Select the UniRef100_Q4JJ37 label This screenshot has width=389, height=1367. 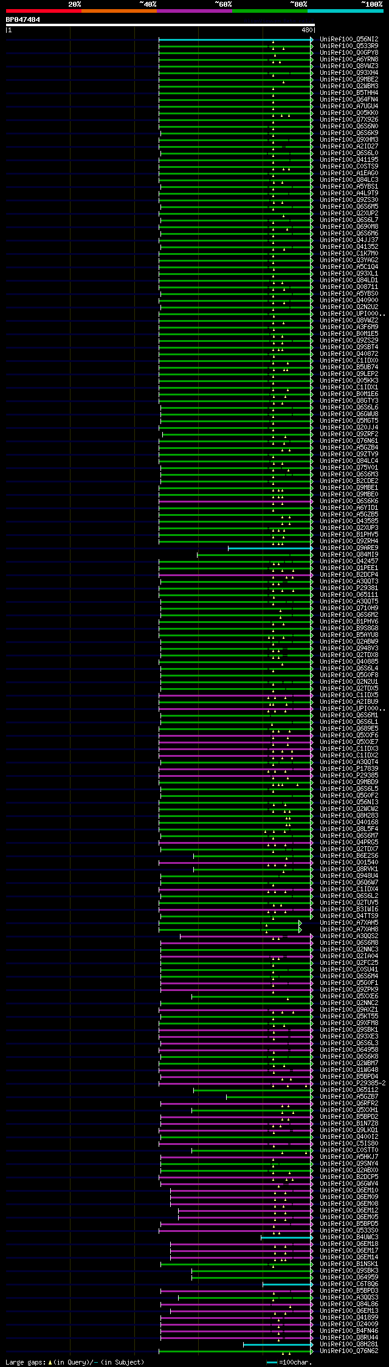pos(349,240)
